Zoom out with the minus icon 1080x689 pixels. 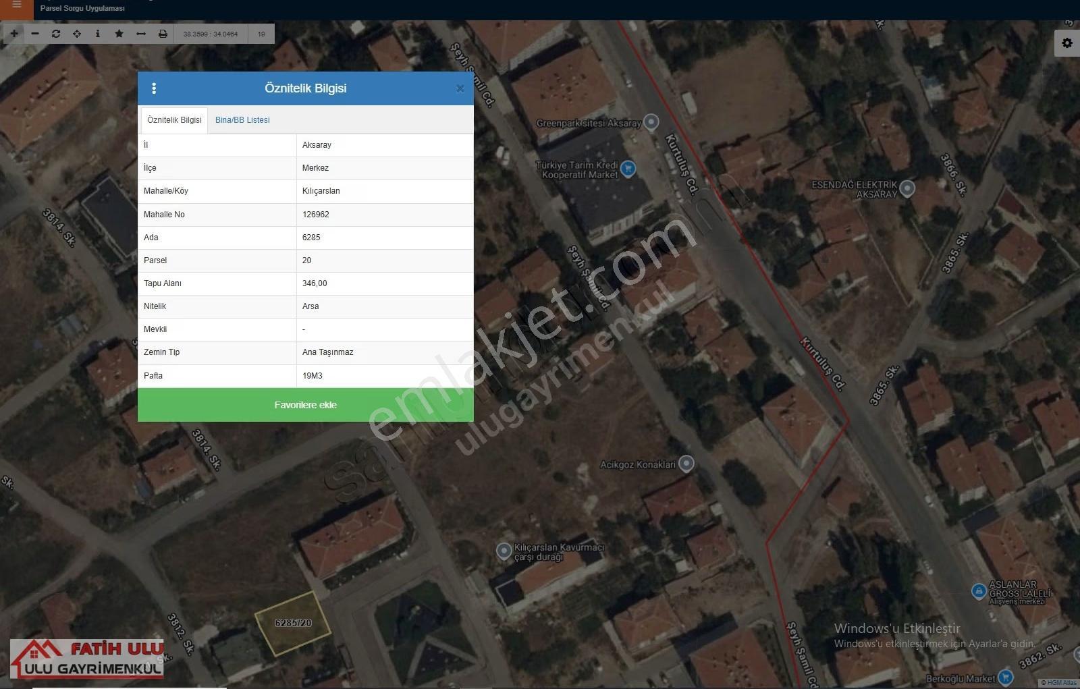pyautogui.click(x=35, y=34)
